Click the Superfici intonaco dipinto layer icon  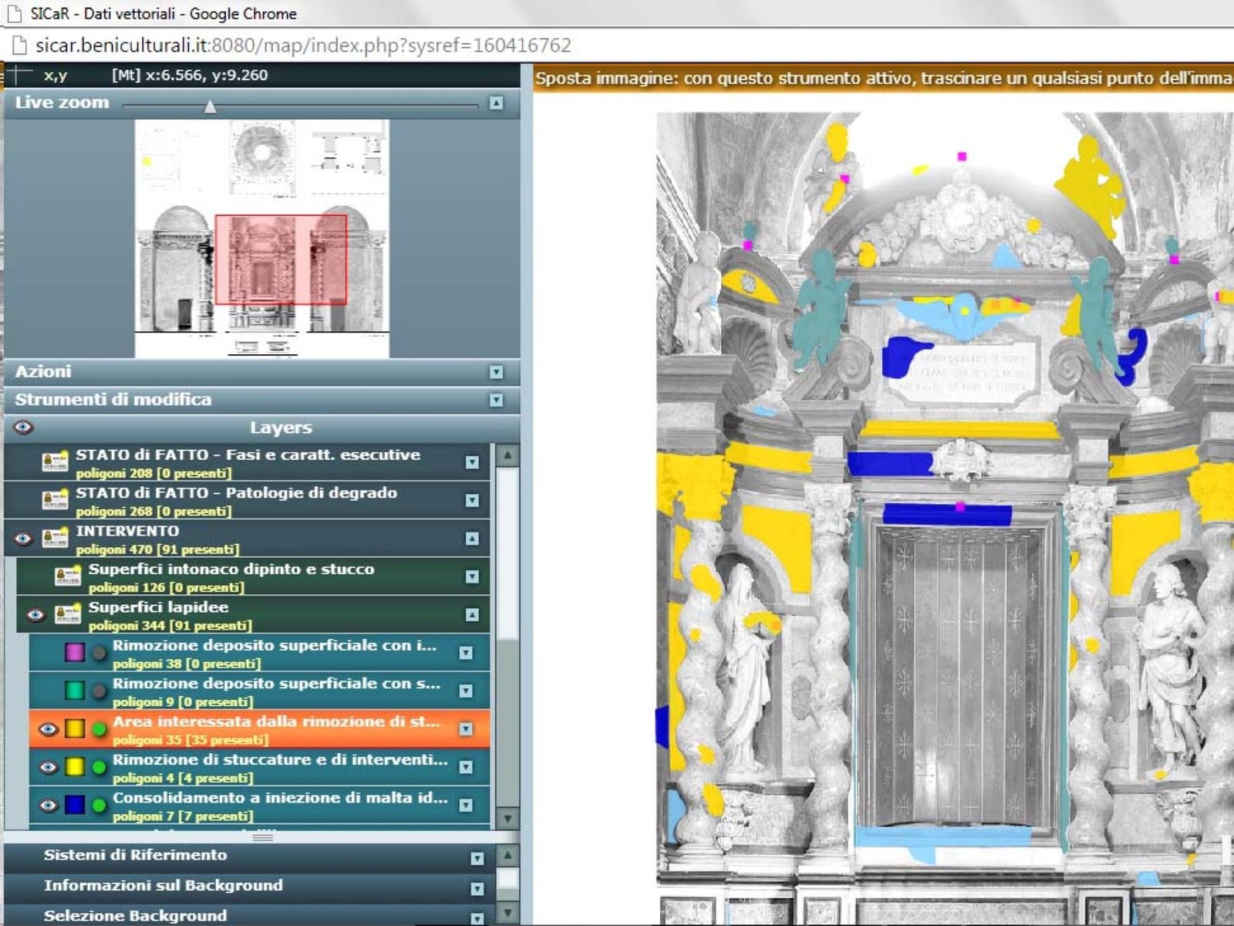(x=68, y=576)
